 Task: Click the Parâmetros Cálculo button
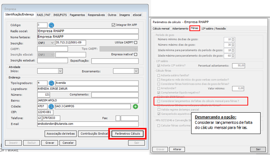[x=127, y=134]
